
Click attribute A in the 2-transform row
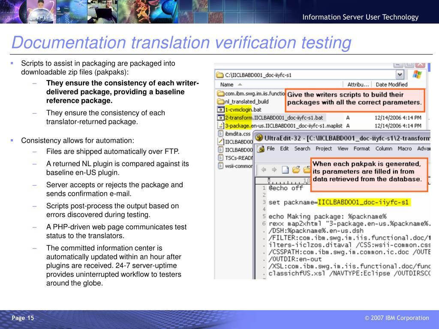tap(348, 118)
